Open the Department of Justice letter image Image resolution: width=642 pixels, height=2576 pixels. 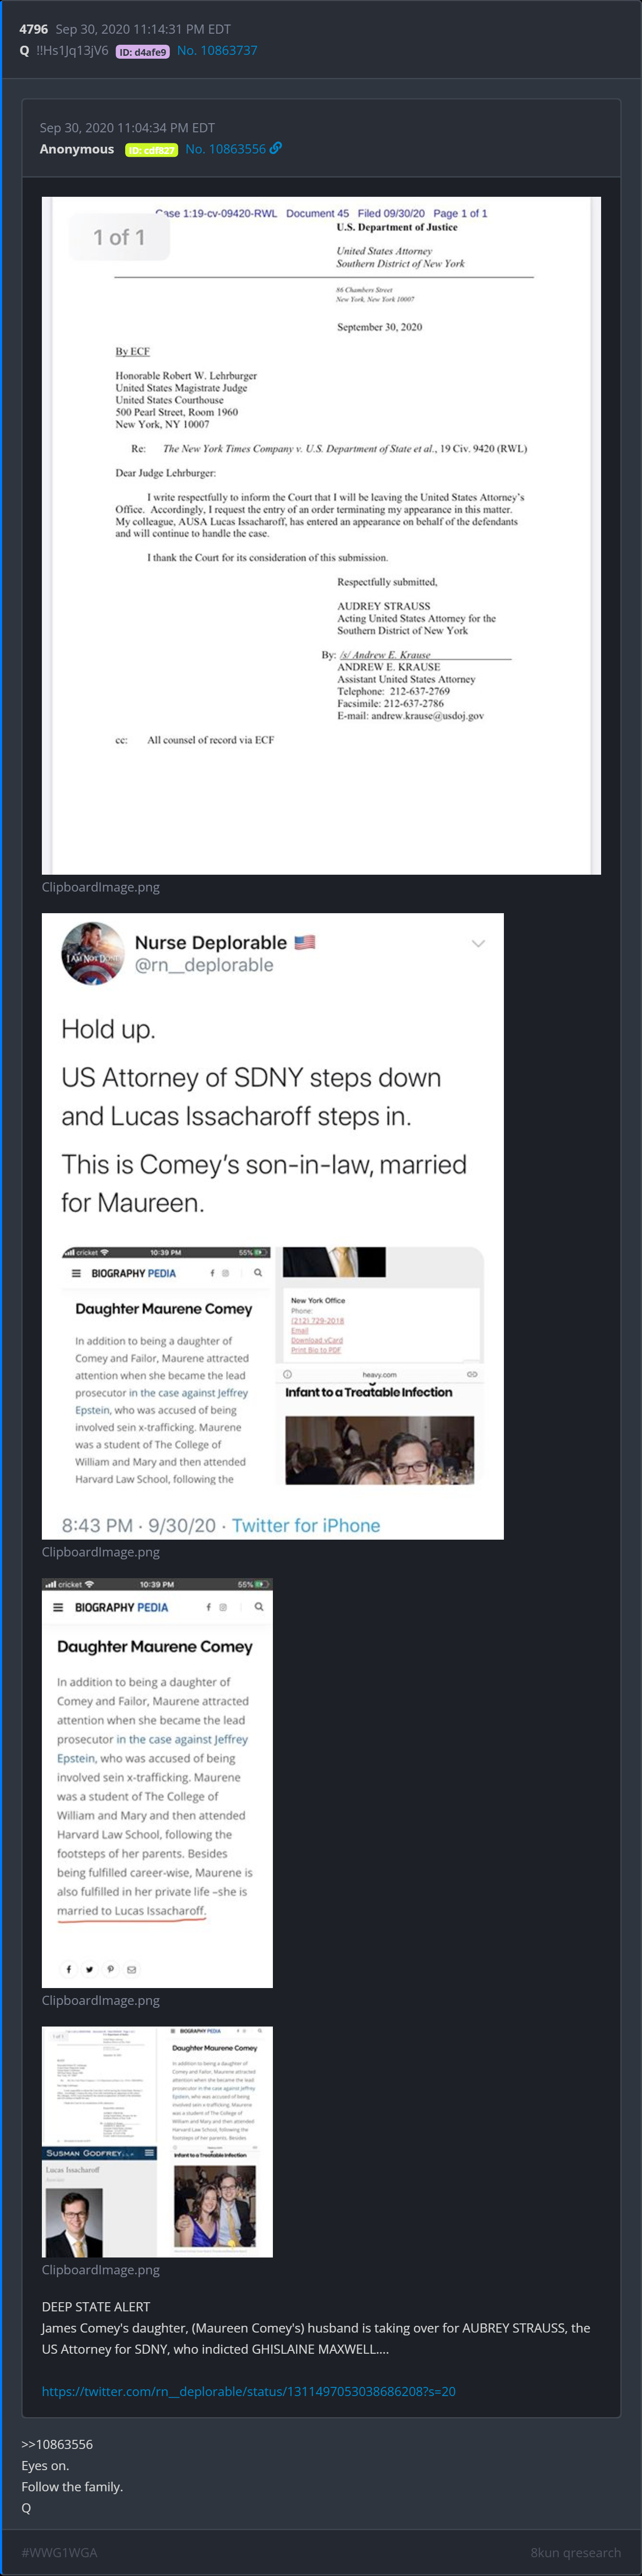tap(321, 535)
